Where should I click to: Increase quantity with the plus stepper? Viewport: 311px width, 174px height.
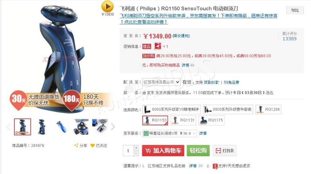tap(136, 148)
